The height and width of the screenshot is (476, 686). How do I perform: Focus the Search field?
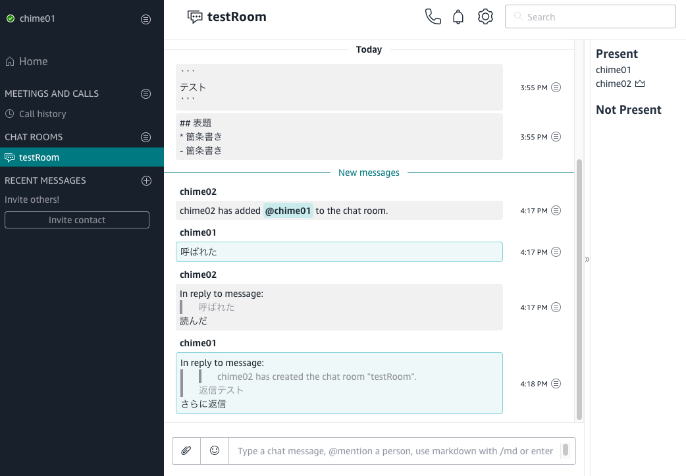590,16
